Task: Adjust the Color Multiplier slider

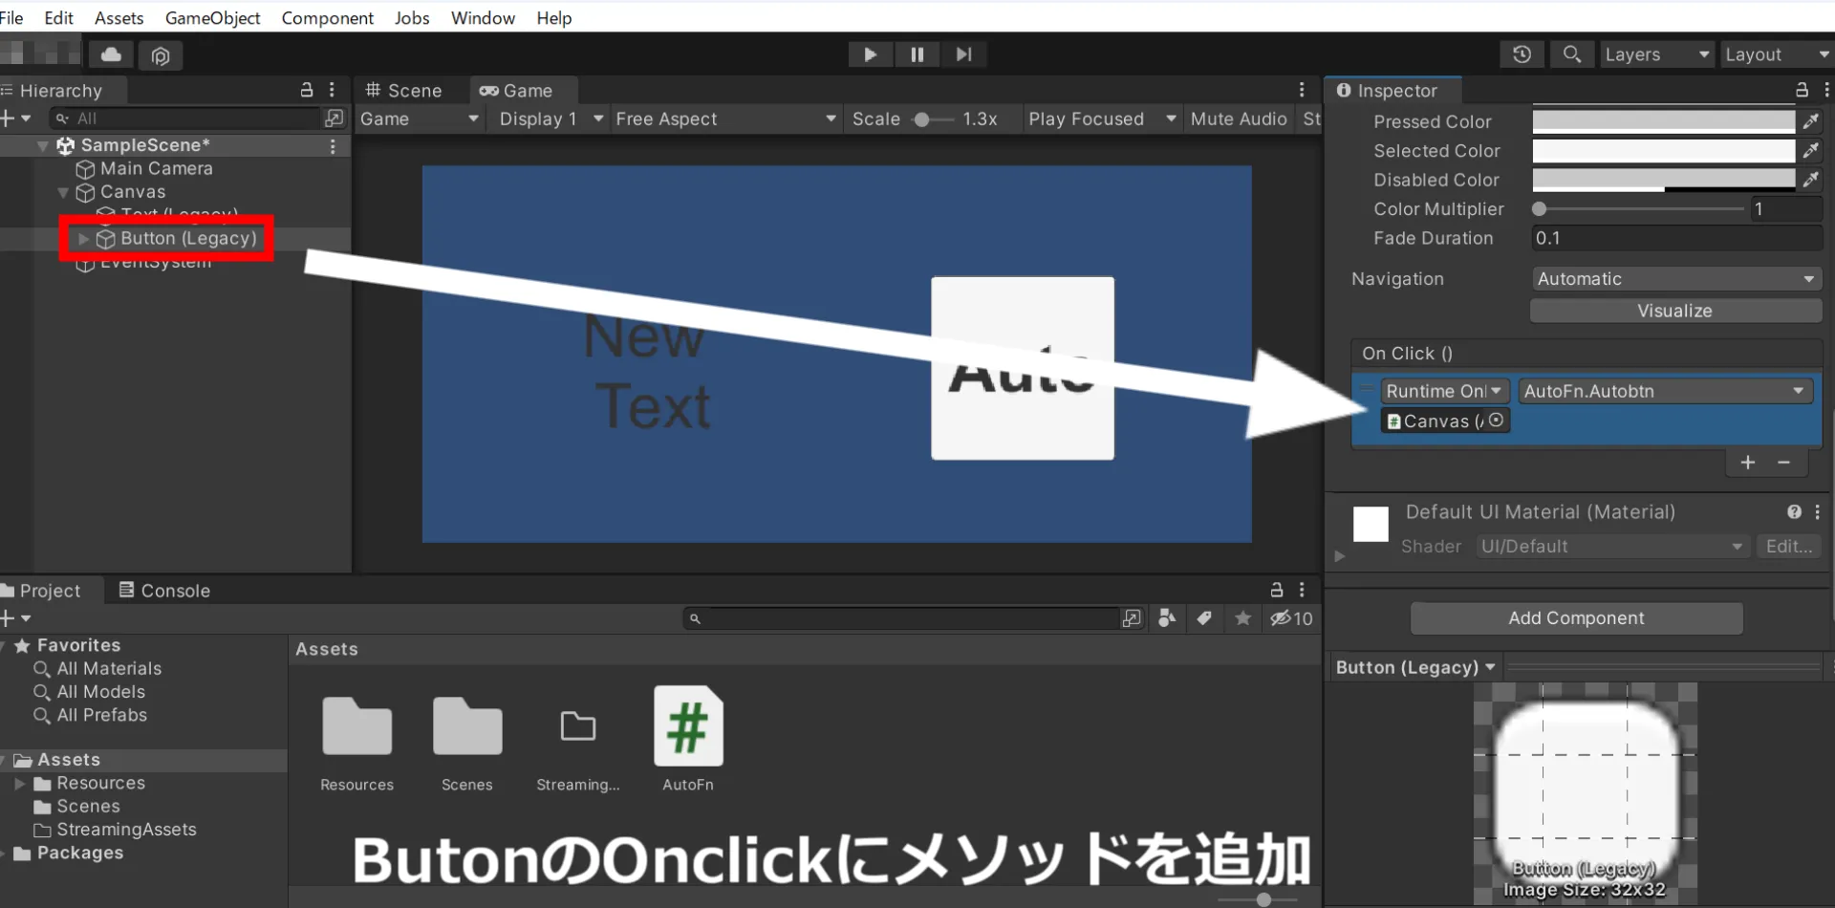Action: tap(1640, 208)
